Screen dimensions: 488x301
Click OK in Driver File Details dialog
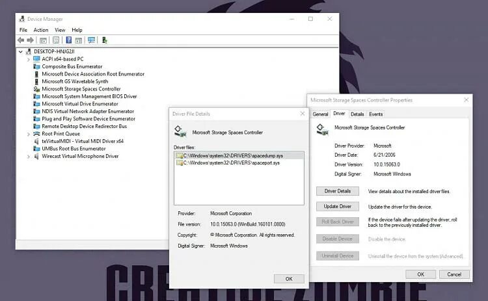pos(289,279)
